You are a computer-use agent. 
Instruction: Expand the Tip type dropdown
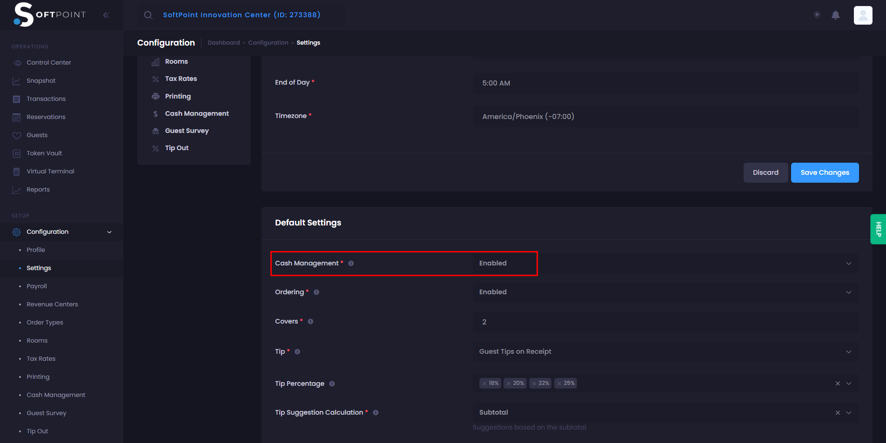665,352
